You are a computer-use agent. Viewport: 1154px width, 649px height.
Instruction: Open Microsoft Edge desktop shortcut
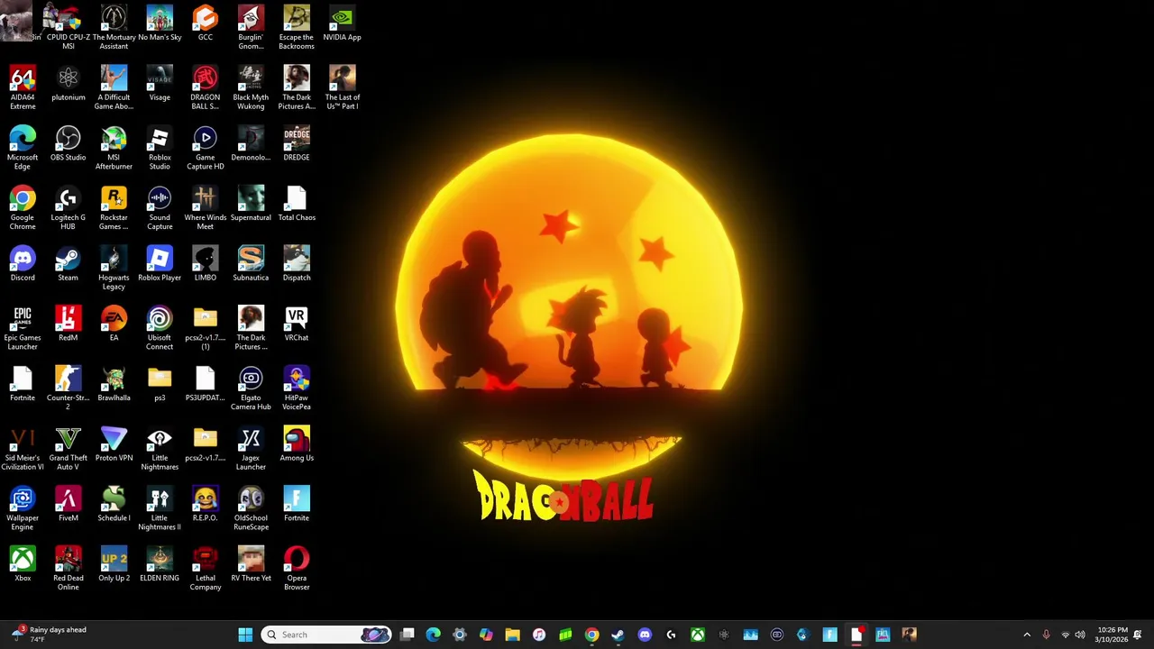click(x=23, y=147)
